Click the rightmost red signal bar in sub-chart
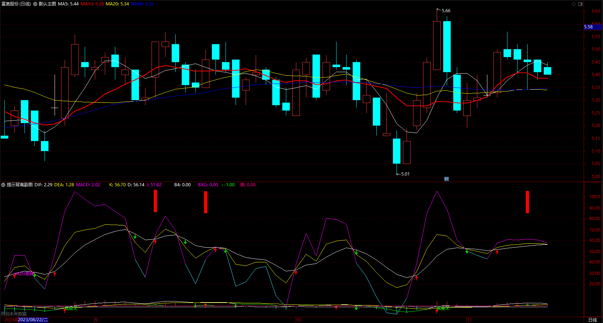The image size is (603, 323). (x=527, y=202)
